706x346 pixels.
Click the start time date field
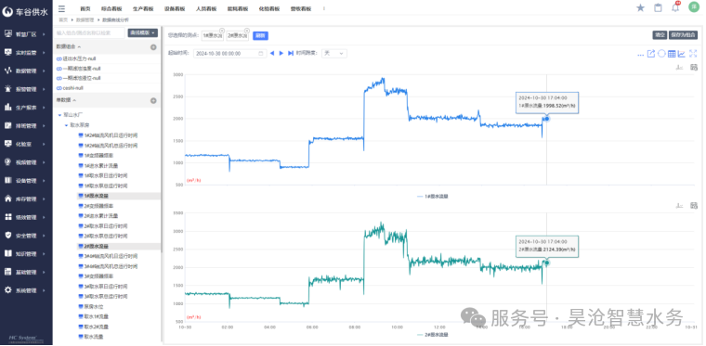[230, 53]
